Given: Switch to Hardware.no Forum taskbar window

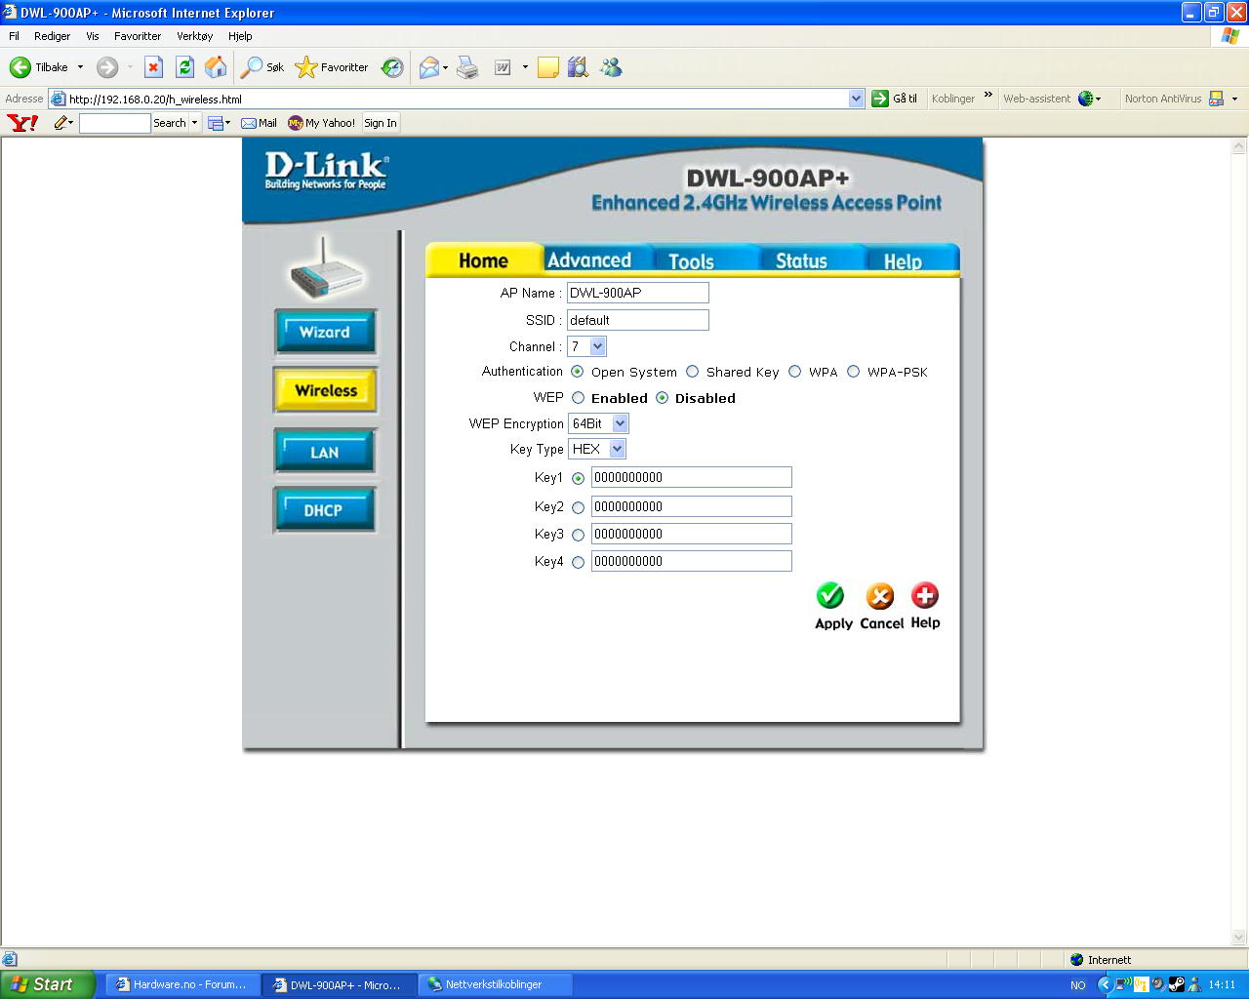Looking at the screenshot, I should tap(182, 984).
